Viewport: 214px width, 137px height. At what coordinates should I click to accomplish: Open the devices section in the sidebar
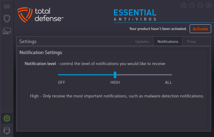click(x=7, y=31)
